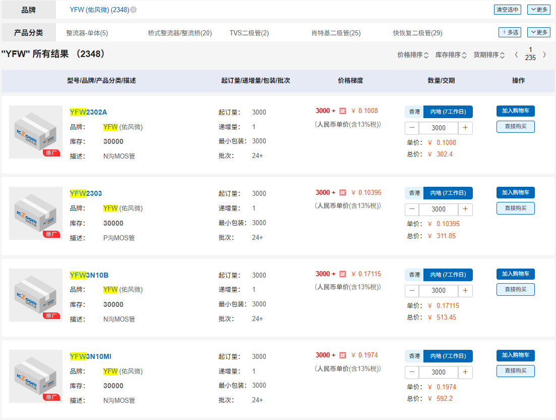Viewport: 556px width, 420px height.
Task: Click 清空选中 to clear selections
Action: click(x=508, y=10)
